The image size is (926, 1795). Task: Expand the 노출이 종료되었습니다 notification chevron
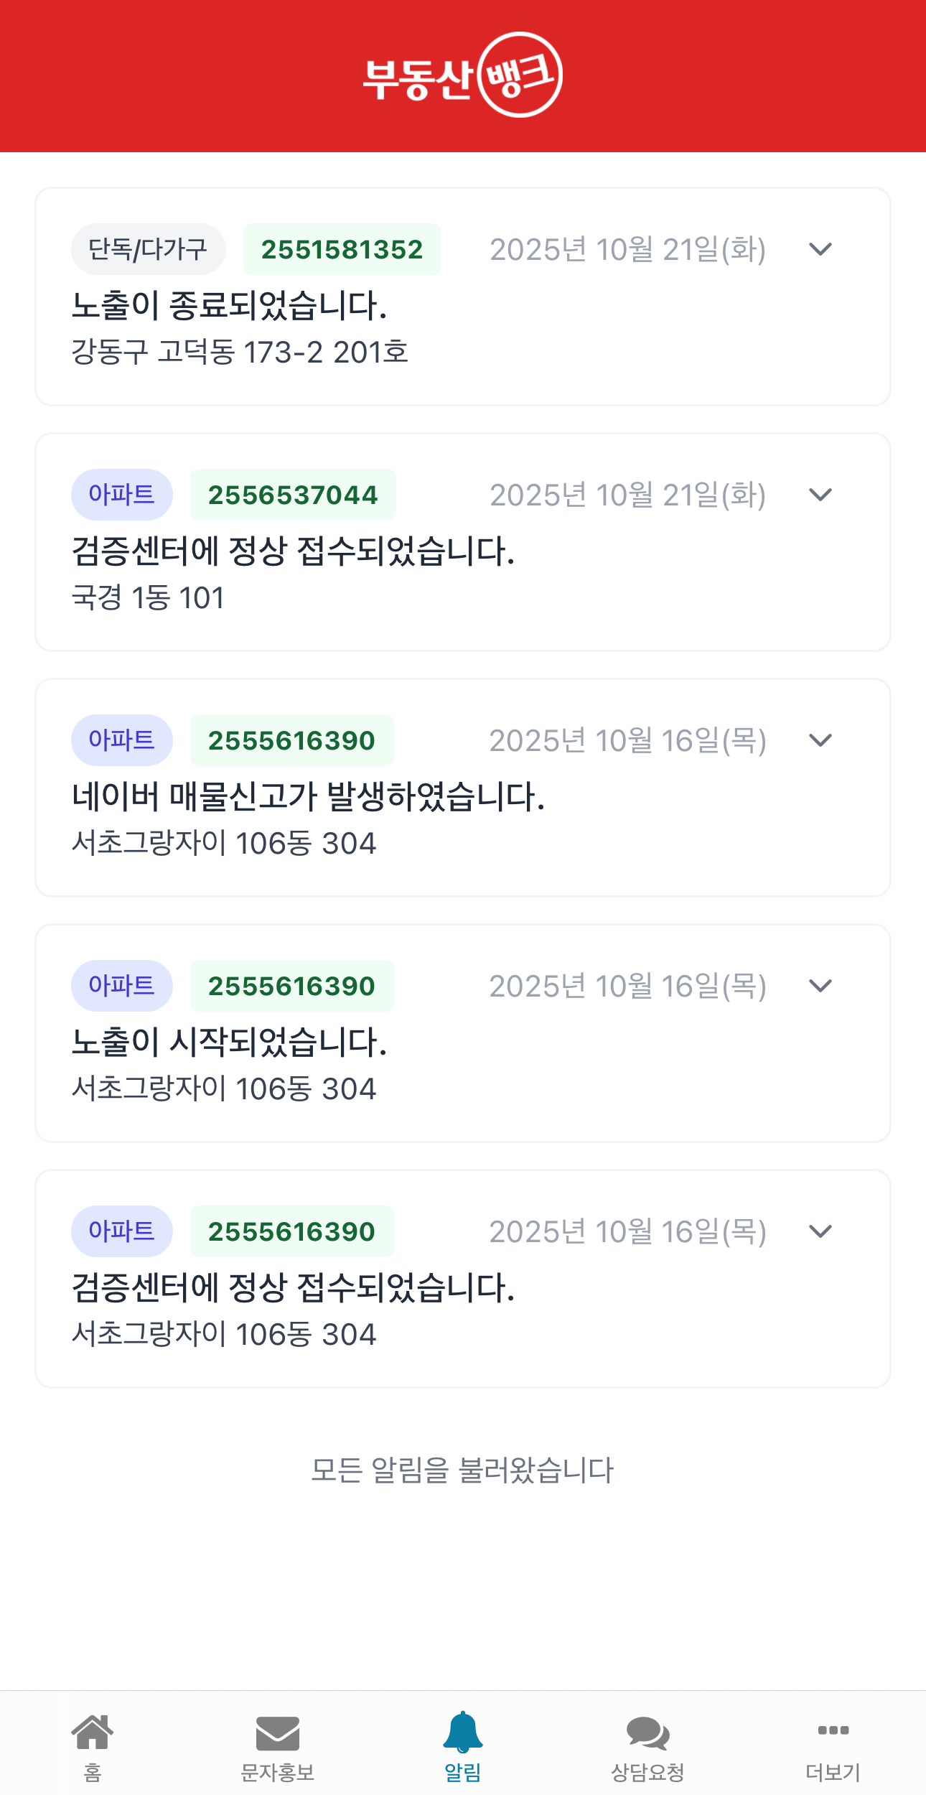(820, 249)
